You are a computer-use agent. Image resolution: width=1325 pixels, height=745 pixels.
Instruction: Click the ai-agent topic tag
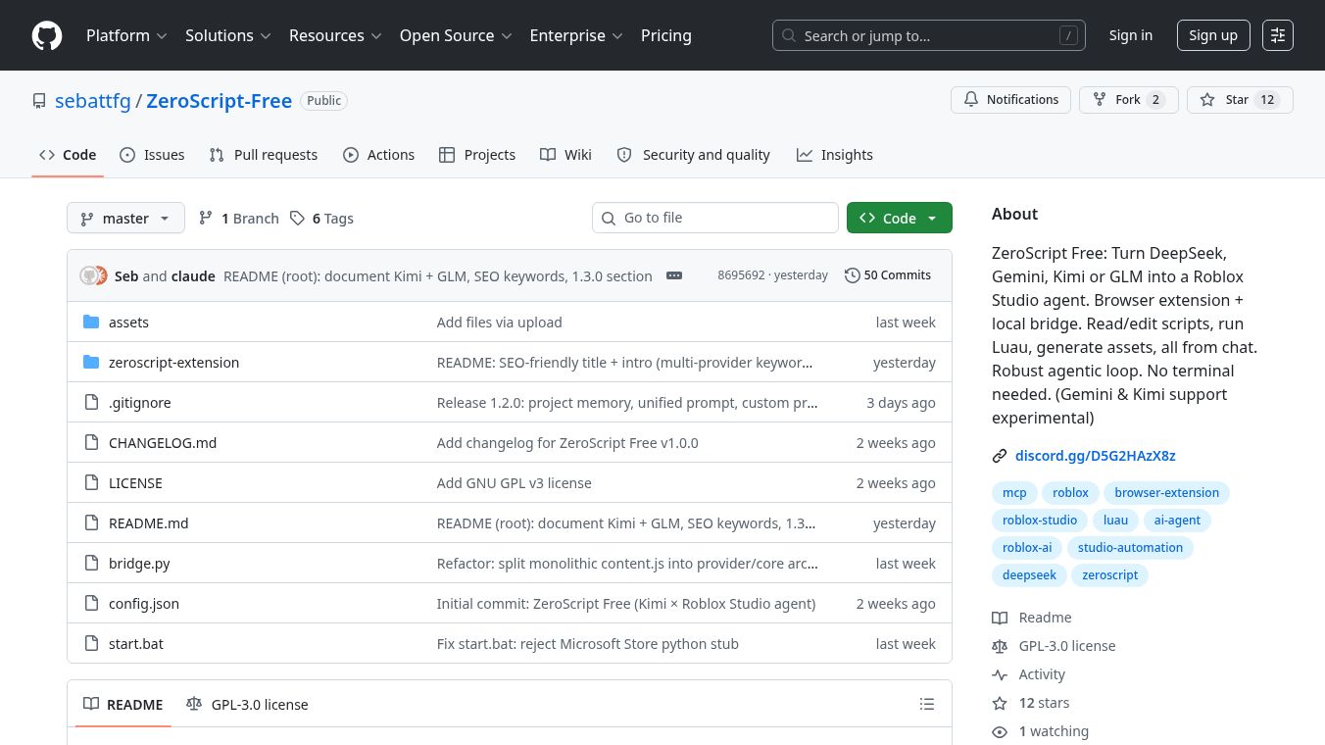[1177, 521]
